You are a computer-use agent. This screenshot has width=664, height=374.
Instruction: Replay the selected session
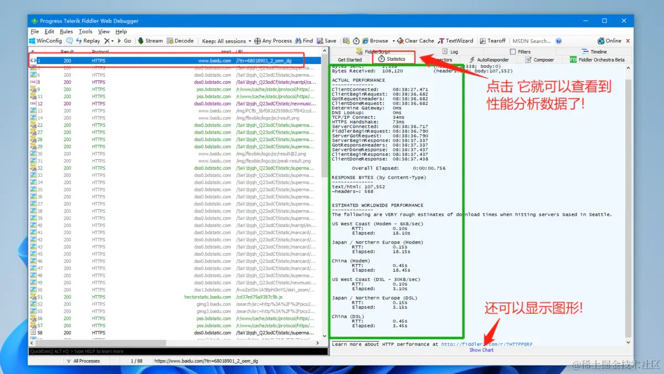(88, 41)
